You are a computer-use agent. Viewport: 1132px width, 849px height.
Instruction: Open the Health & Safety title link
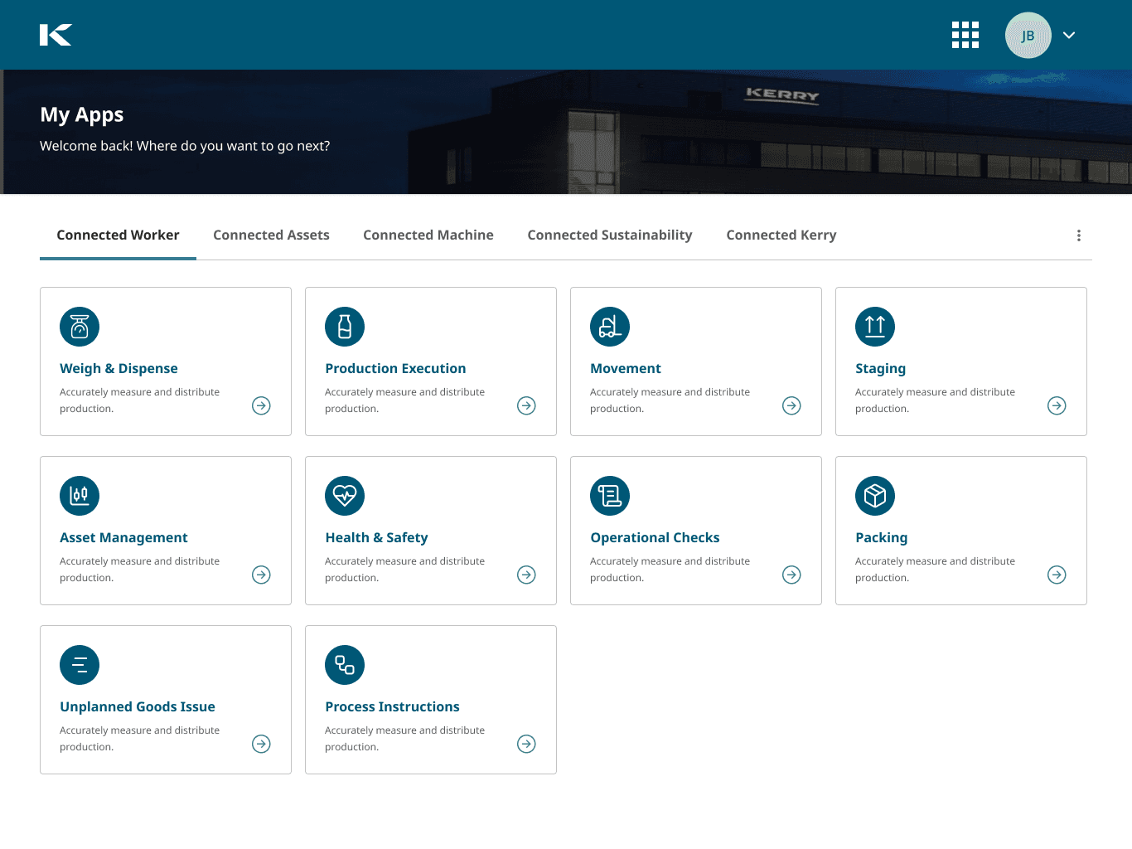click(376, 538)
